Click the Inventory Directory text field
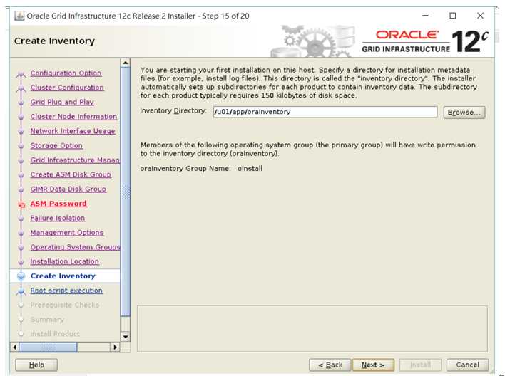This screenshot has width=505, height=376. click(x=325, y=112)
